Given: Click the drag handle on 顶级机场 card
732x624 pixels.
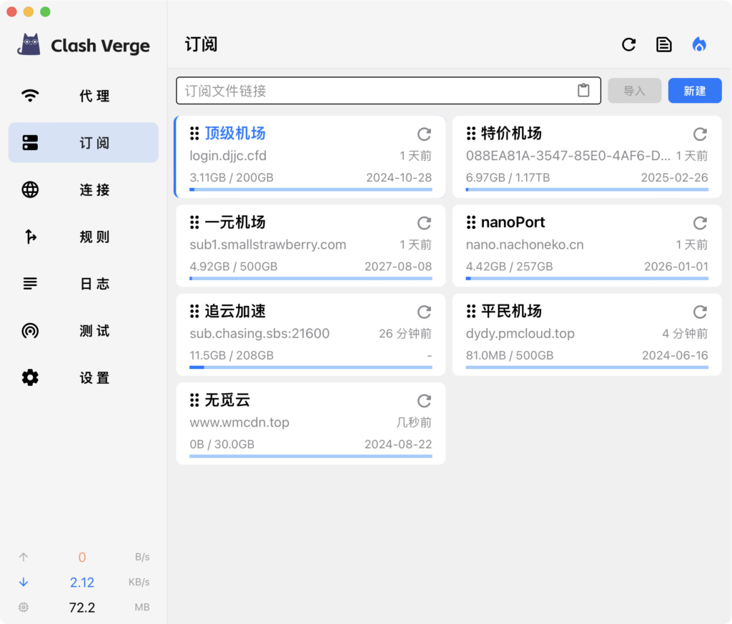Looking at the screenshot, I should click(194, 134).
